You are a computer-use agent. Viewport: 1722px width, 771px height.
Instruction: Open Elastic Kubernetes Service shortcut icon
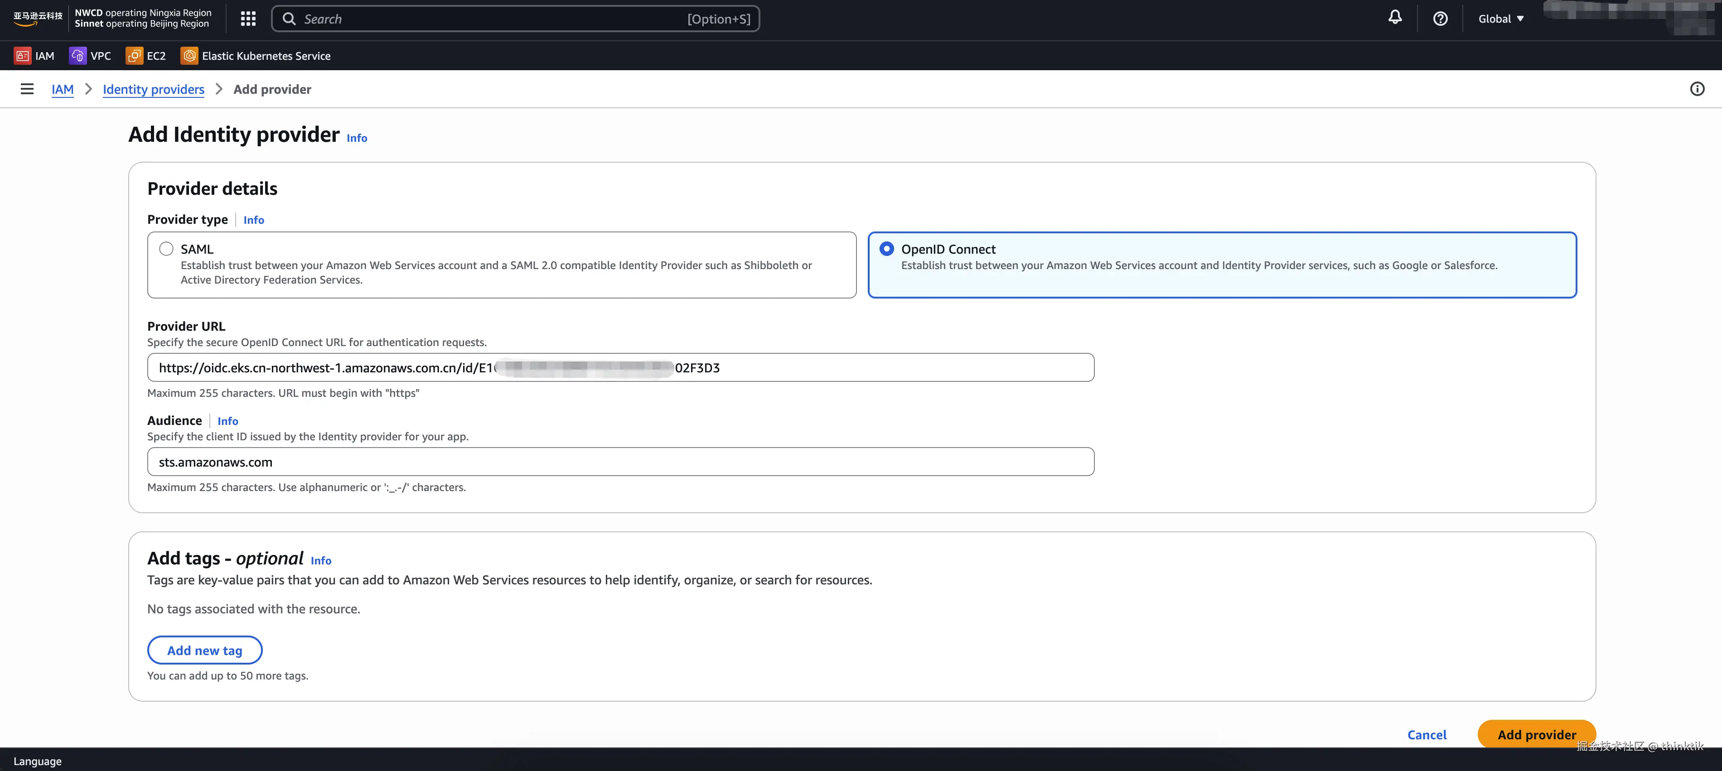(x=190, y=56)
